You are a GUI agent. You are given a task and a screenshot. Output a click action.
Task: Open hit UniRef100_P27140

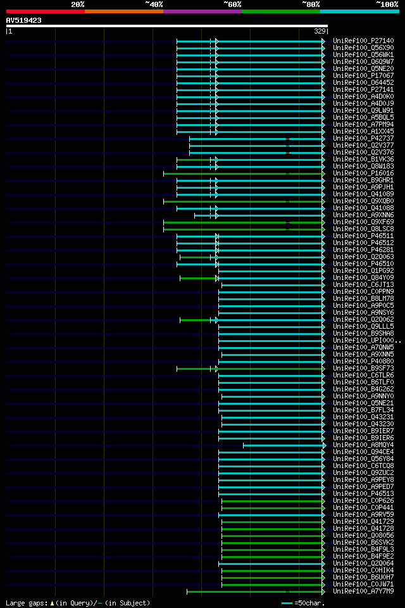click(x=363, y=41)
